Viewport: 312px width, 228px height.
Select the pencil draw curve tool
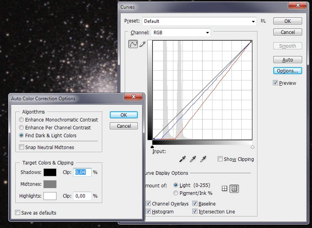coord(142,44)
